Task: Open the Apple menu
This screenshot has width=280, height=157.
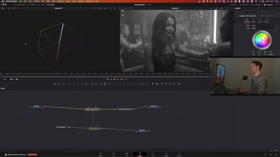Action: click(3, 1)
